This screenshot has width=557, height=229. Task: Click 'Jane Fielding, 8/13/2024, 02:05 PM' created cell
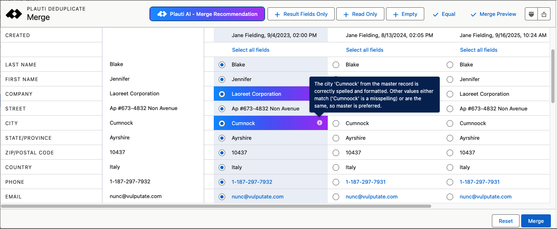point(389,35)
